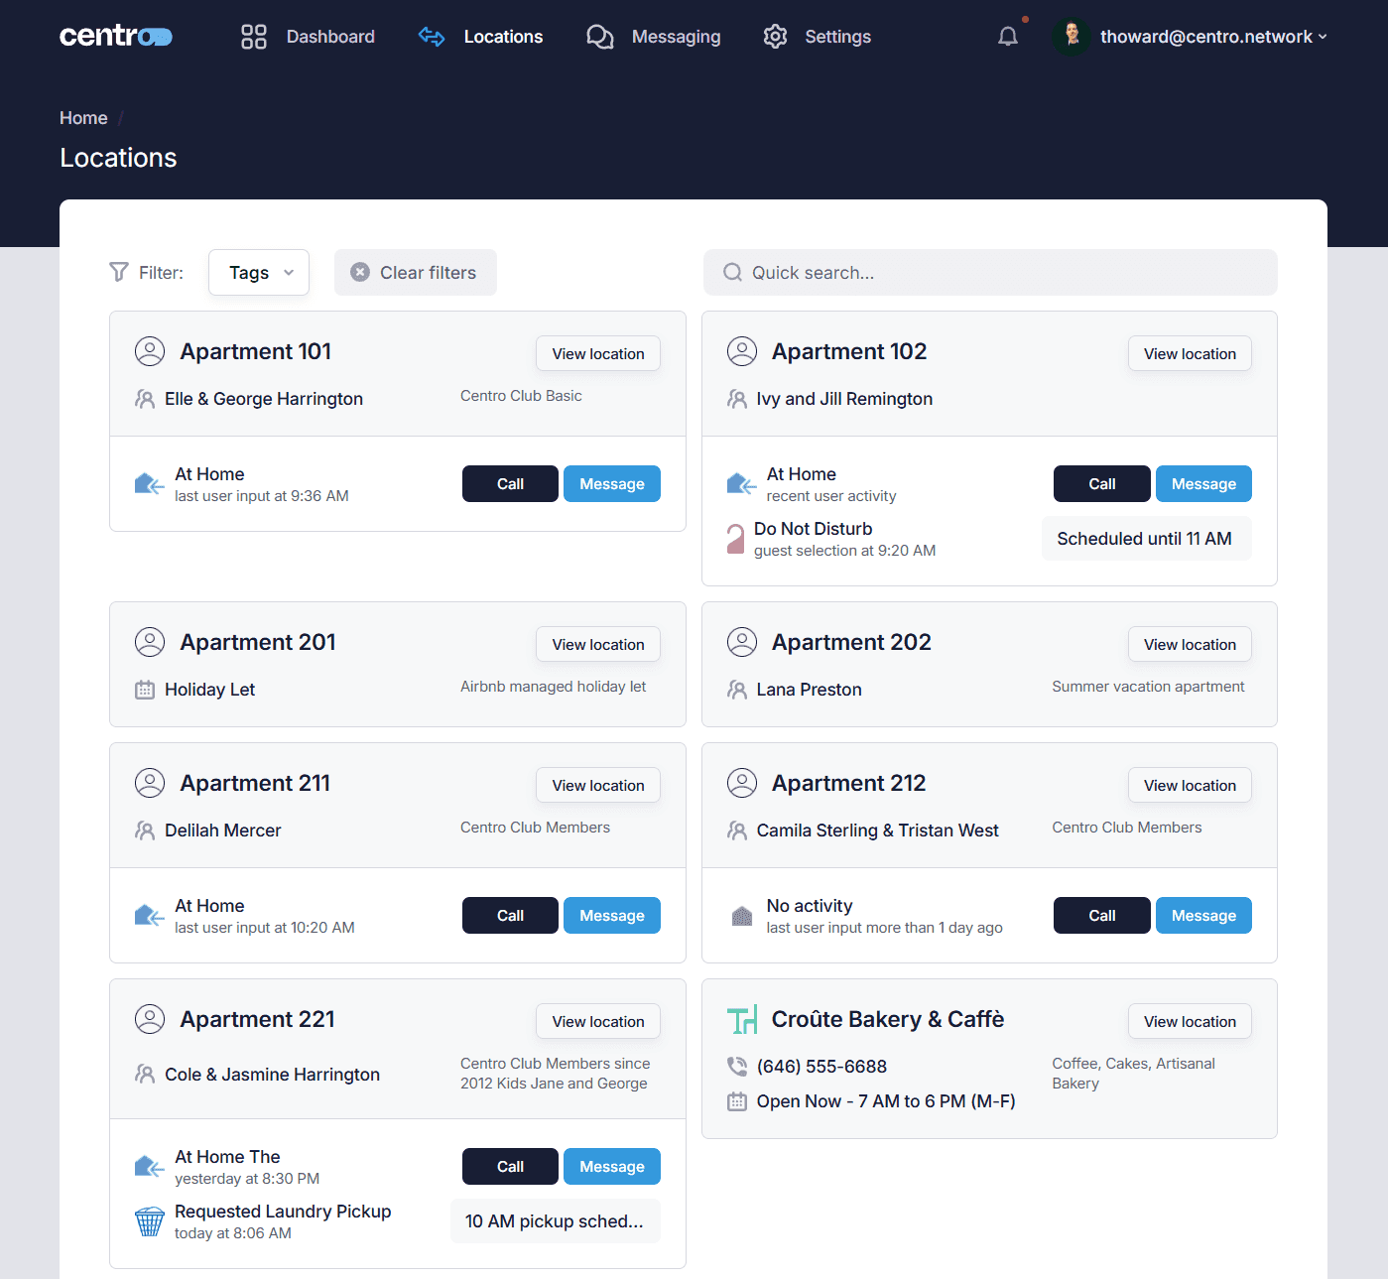Click the user avatar photo in header
This screenshot has width=1388, height=1279.
[1072, 37]
